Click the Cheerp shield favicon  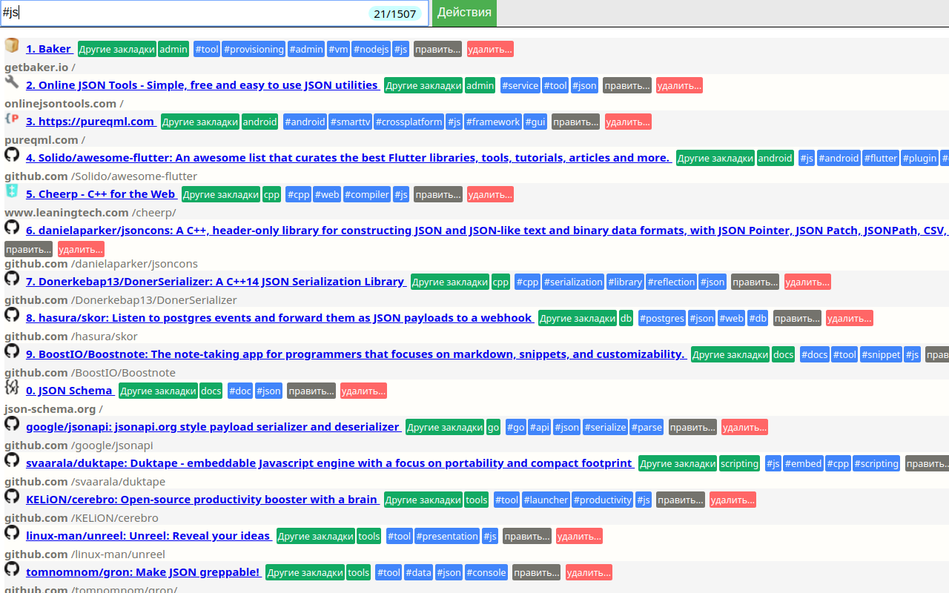12,191
